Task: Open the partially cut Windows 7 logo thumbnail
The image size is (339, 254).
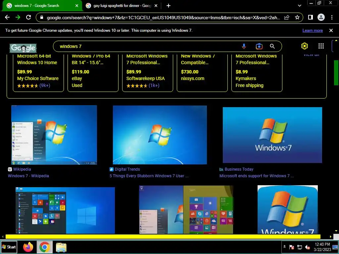Action: click(x=288, y=209)
